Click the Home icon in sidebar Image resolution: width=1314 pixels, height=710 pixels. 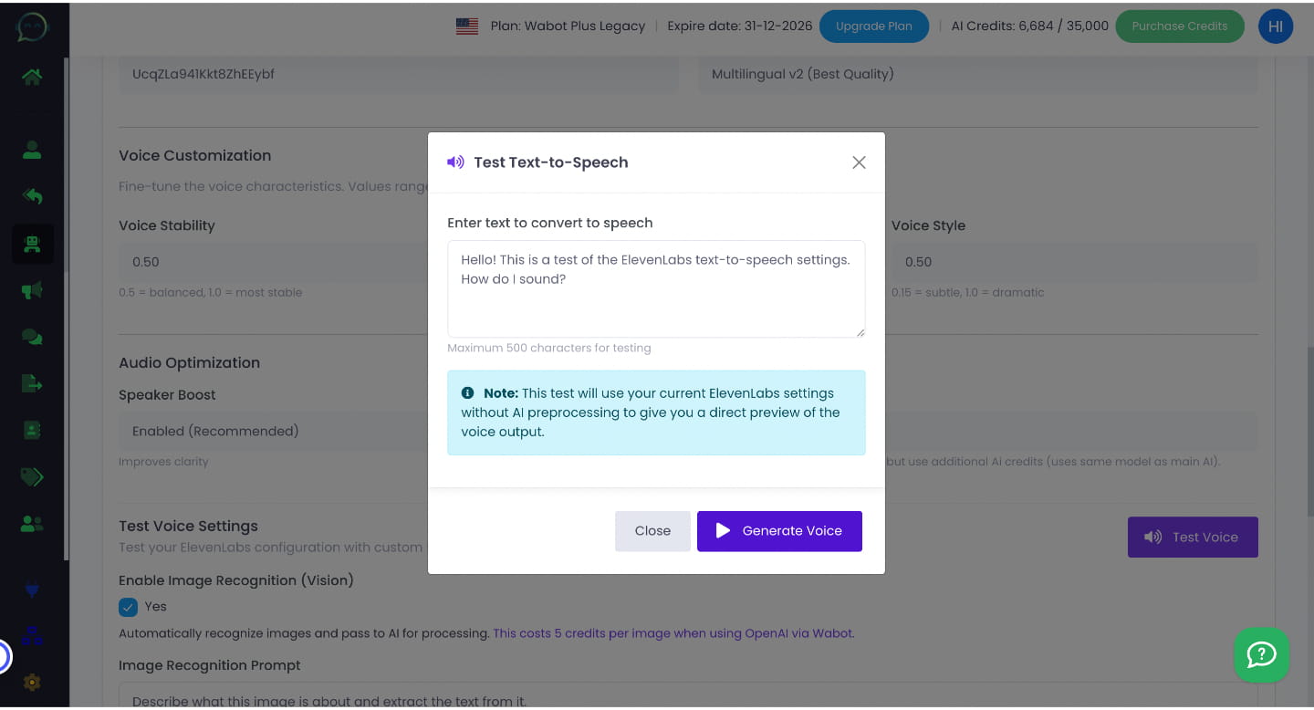[32, 77]
